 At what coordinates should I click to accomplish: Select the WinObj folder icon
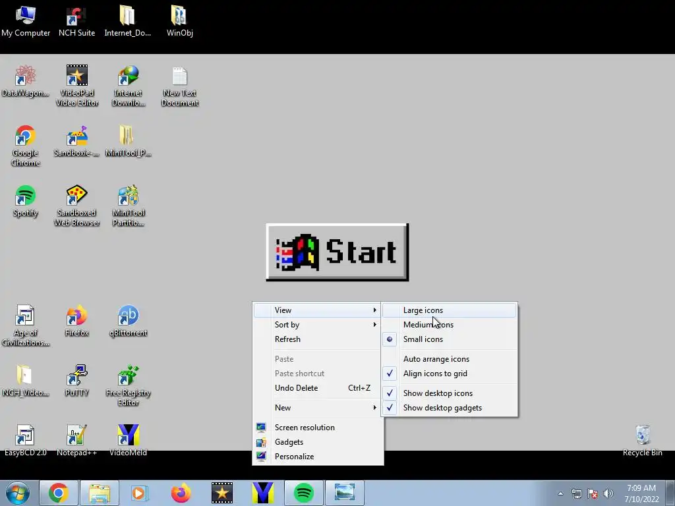(179, 21)
